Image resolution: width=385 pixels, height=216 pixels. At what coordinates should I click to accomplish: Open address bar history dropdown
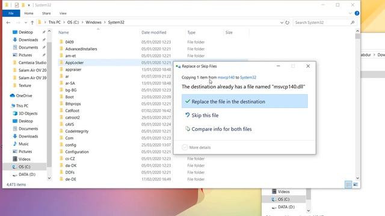(x=282, y=23)
